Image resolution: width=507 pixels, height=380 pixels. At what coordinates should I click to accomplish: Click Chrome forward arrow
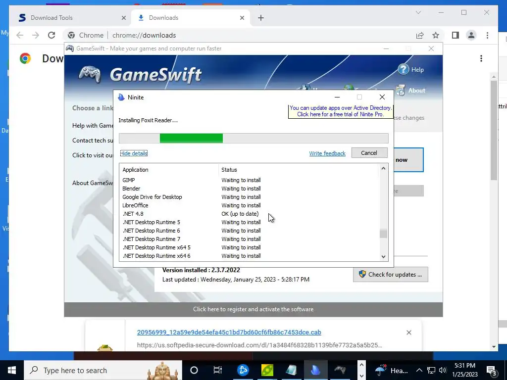36,35
